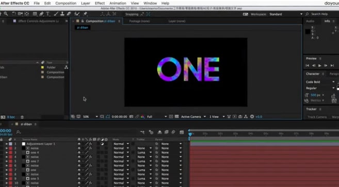Select the Type tool
339x187 pixels.
tap(48, 14)
